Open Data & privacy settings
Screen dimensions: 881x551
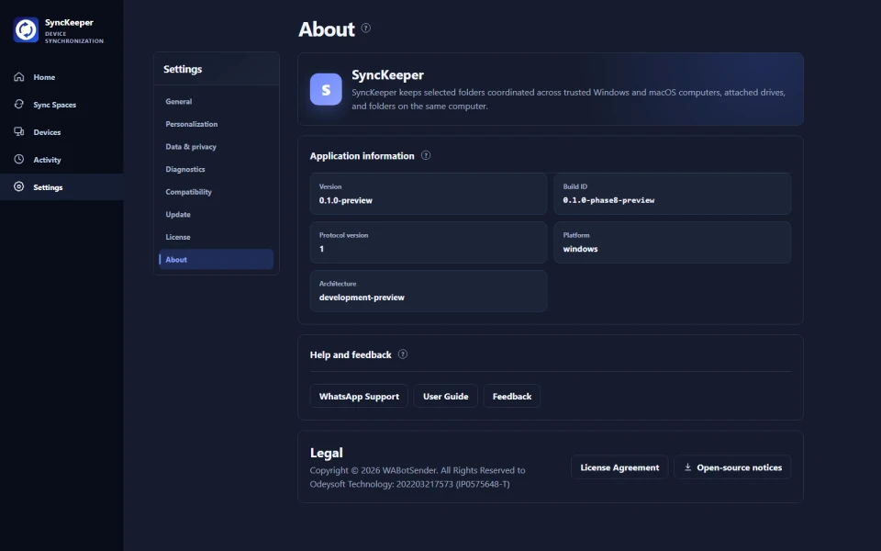tap(217, 146)
